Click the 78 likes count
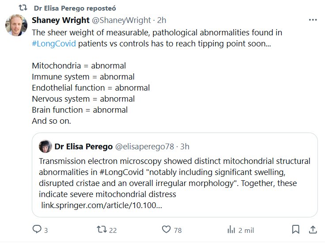 (x=178, y=230)
